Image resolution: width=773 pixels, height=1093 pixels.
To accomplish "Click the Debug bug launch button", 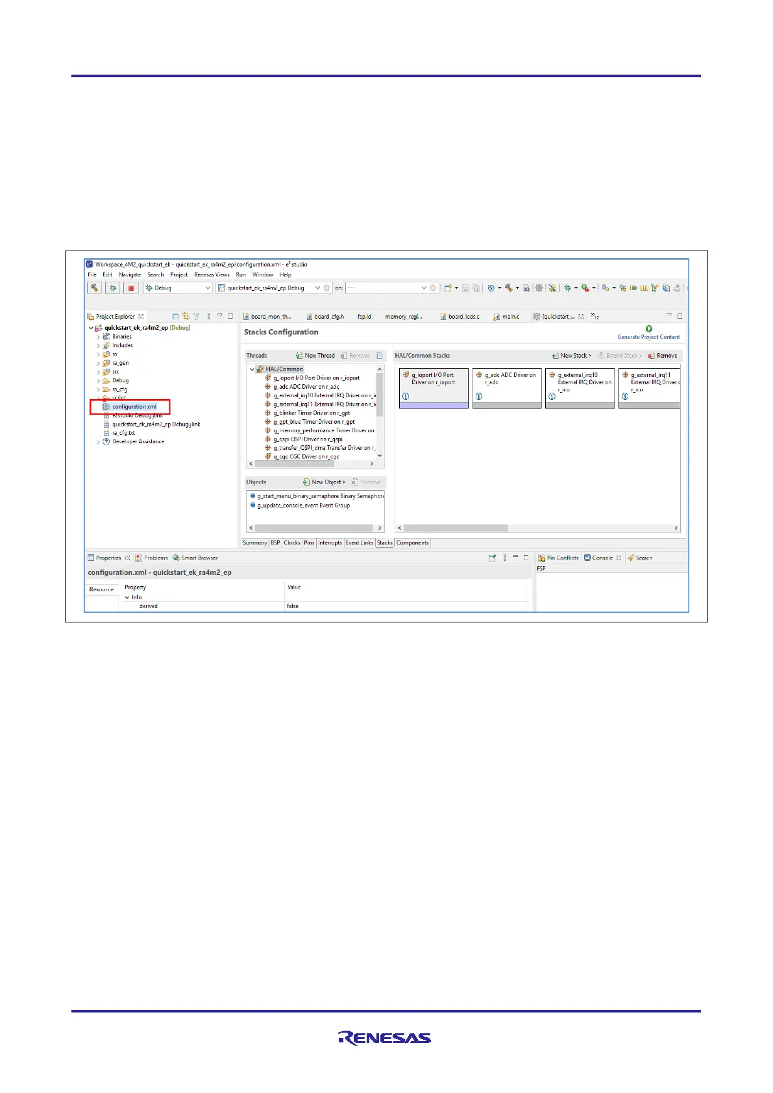I will 113,288.
